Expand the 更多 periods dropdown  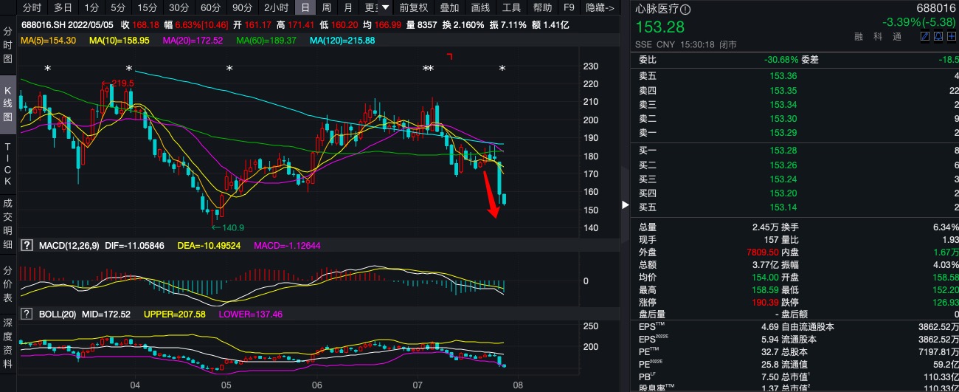(x=376, y=8)
